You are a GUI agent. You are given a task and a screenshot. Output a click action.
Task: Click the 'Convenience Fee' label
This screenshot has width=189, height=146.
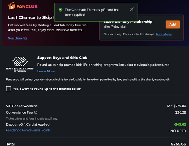pos(19,112)
